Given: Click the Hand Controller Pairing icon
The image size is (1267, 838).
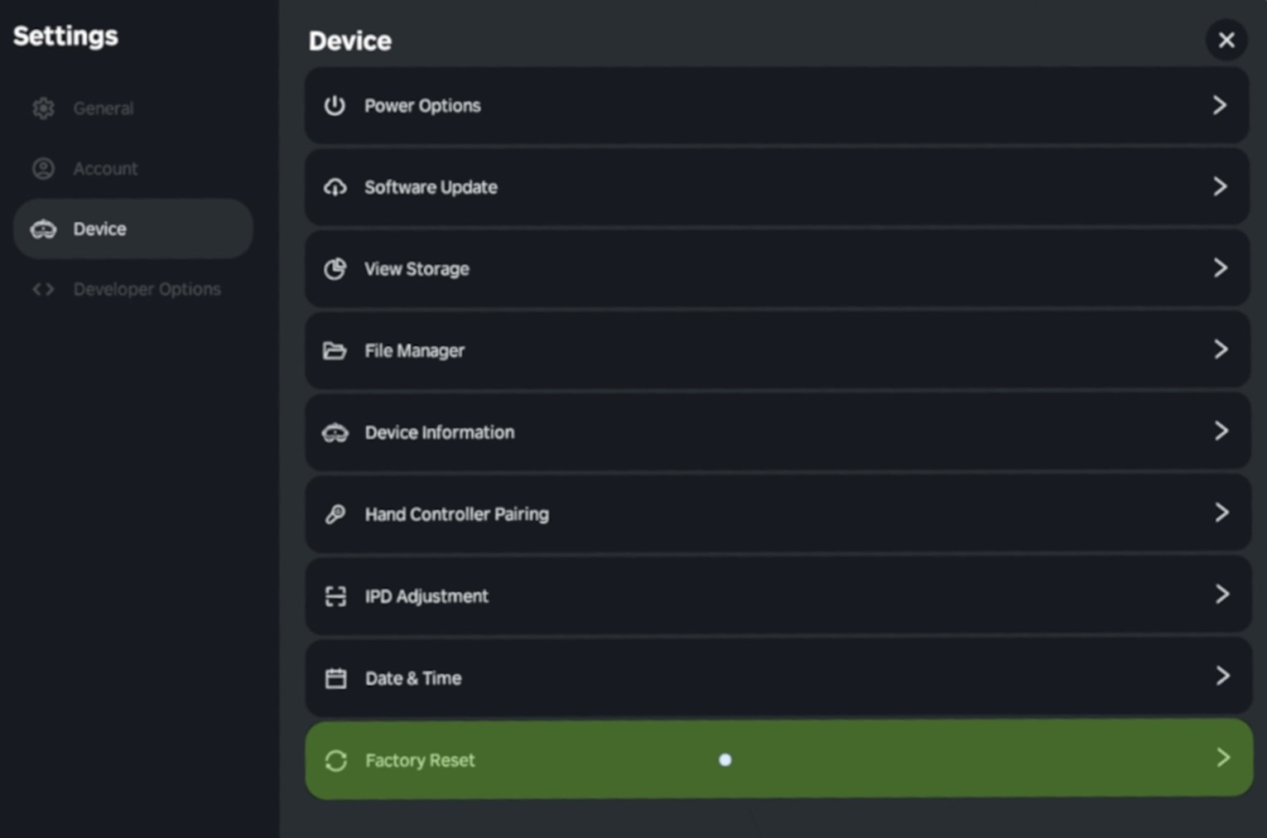Looking at the screenshot, I should pyautogui.click(x=335, y=514).
